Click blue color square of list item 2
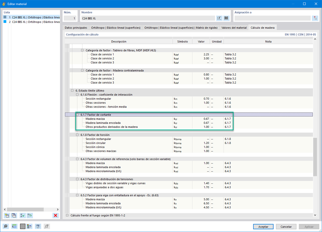Viewport: 322px width, 232px height. (x=5, y=22)
